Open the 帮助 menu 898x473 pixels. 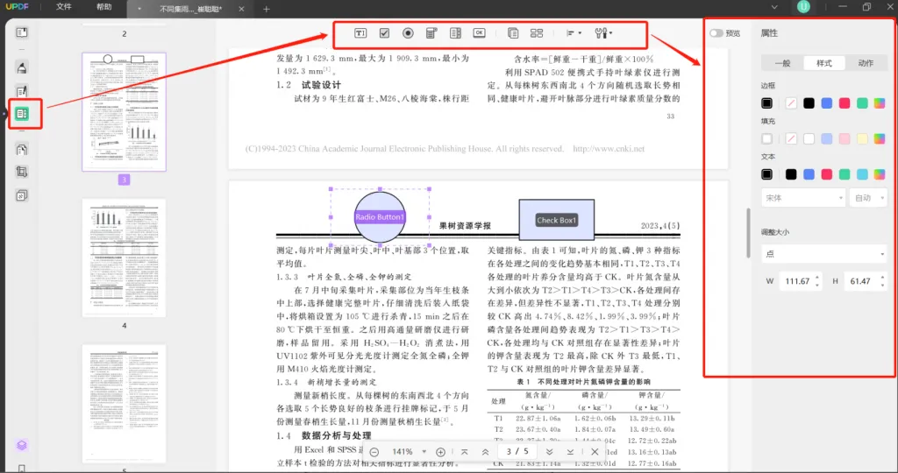click(x=104, y=7)
